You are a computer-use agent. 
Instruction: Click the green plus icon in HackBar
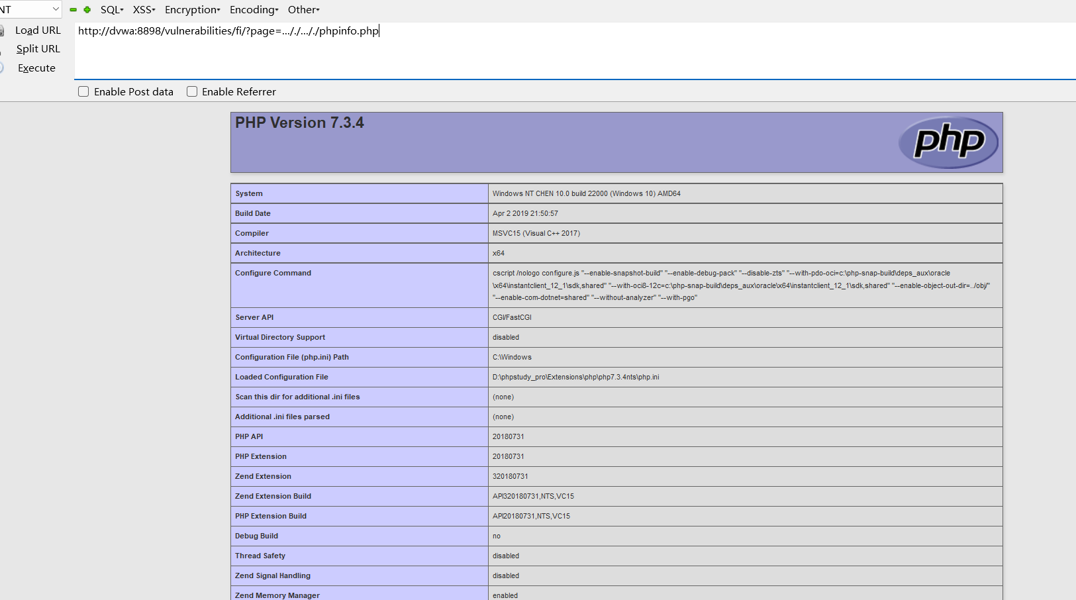87,10
